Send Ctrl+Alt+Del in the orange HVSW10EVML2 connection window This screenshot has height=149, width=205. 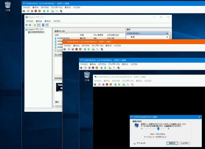click(65, 49)
